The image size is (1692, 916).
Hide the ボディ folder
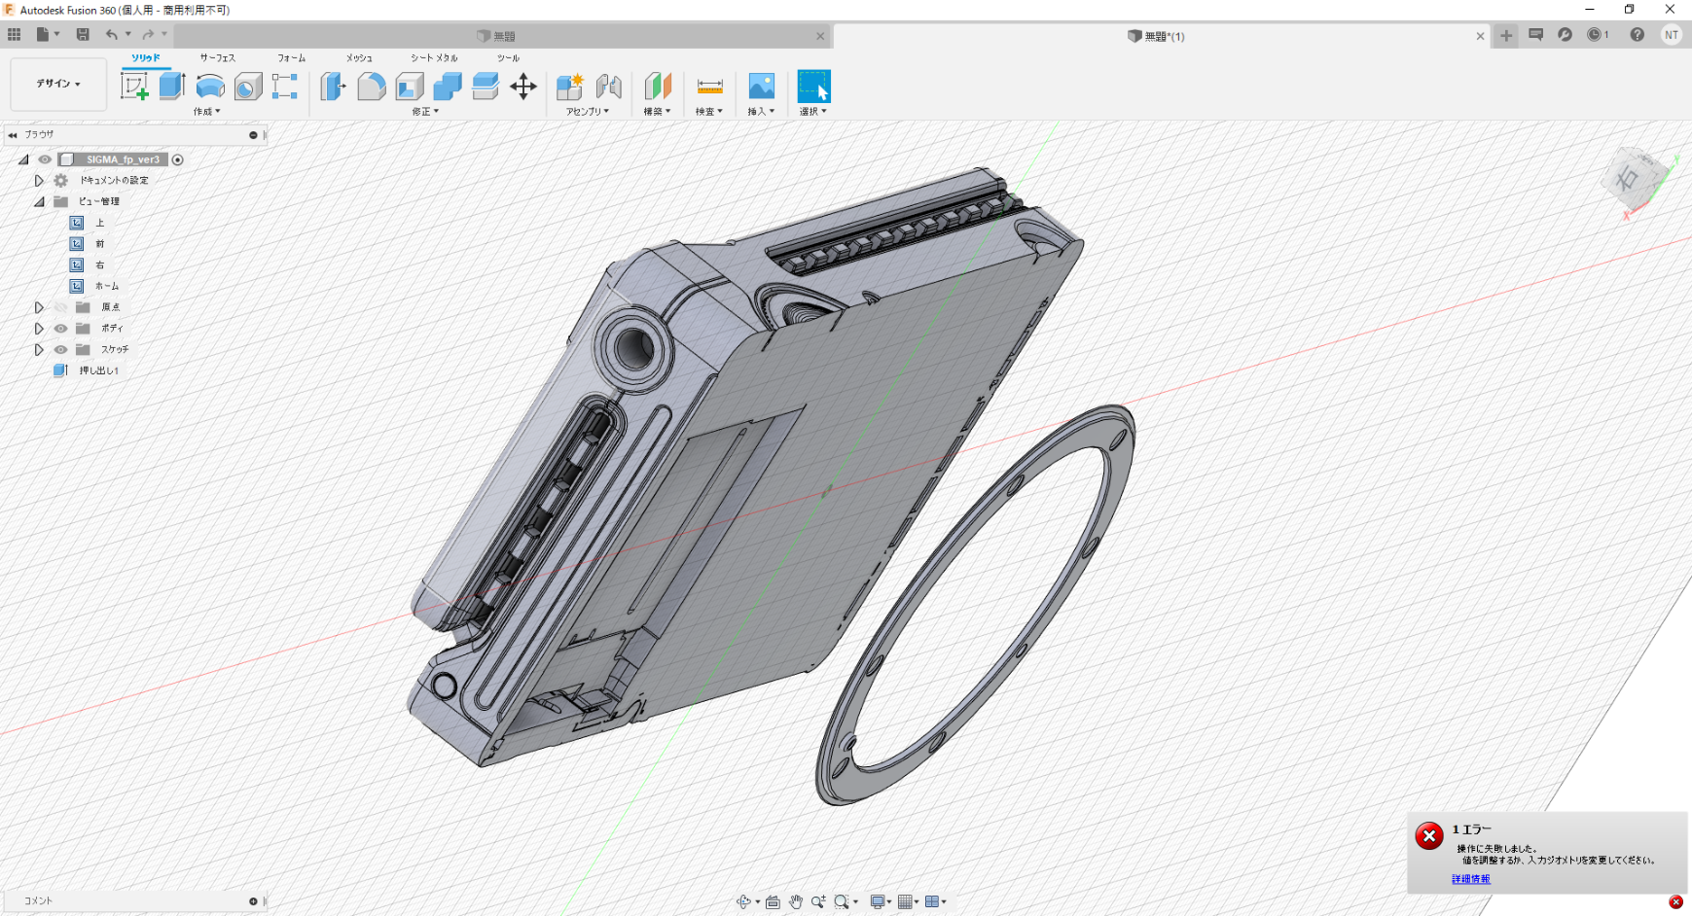(60, 329)
